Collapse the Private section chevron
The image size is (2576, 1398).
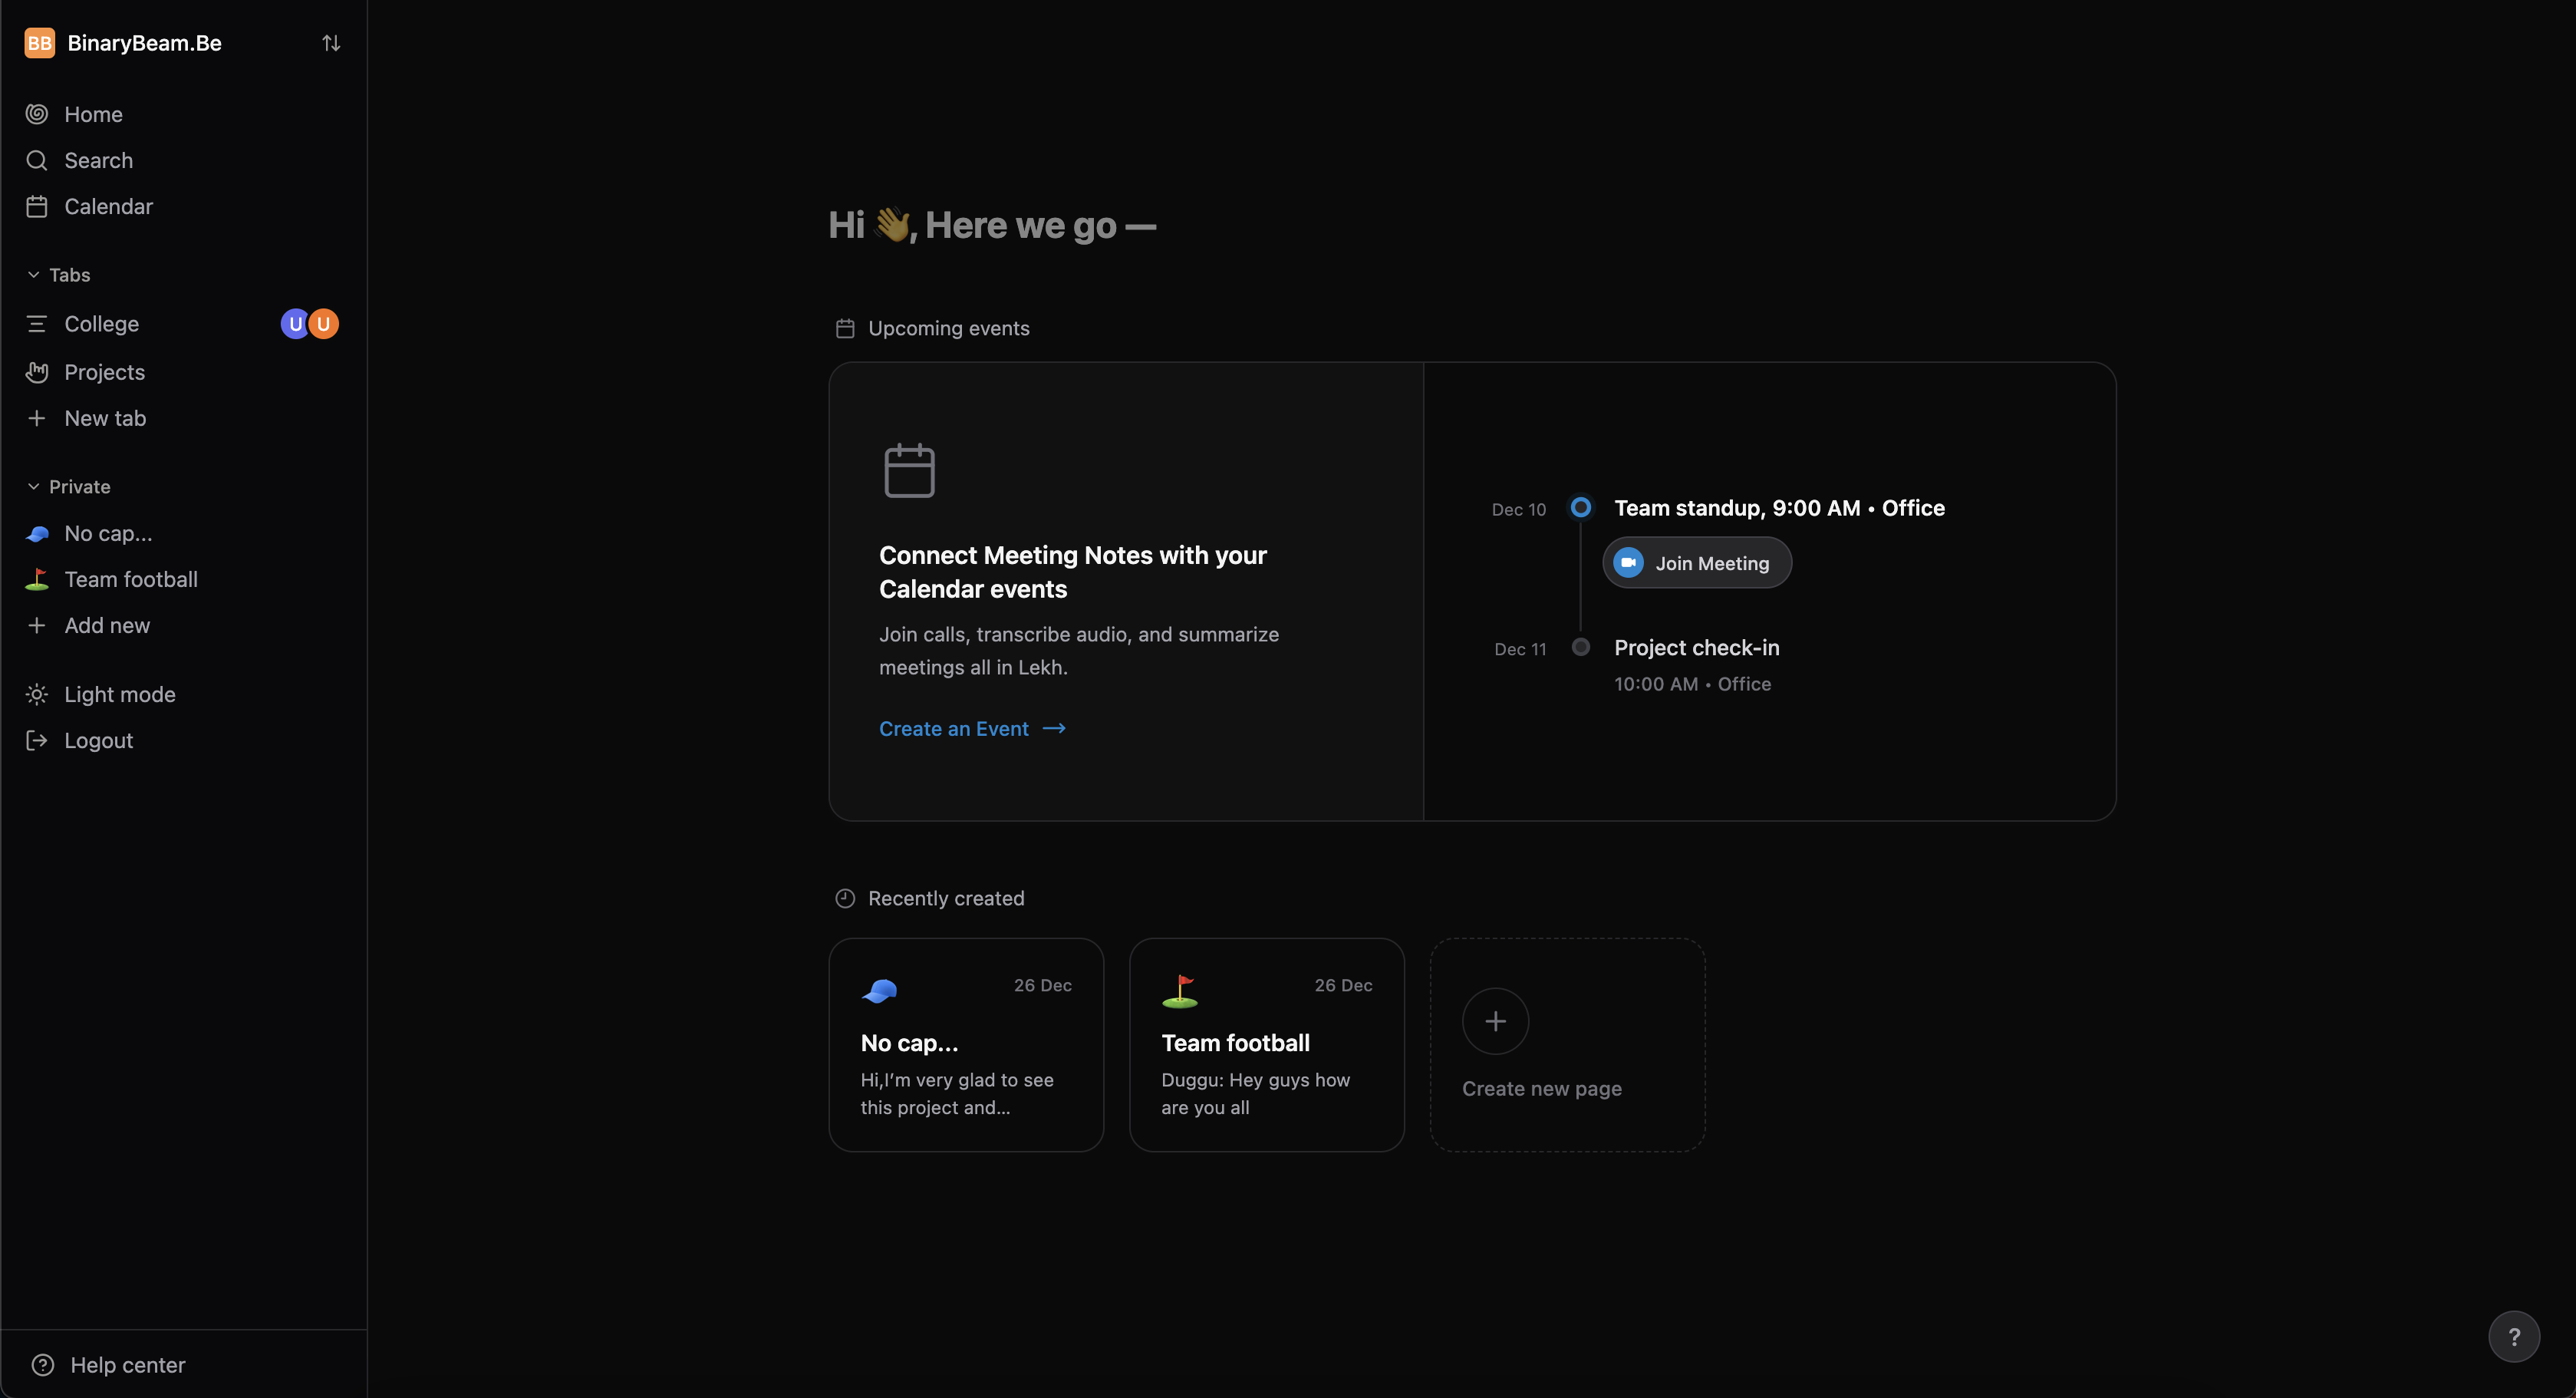(x=33, y=487)
